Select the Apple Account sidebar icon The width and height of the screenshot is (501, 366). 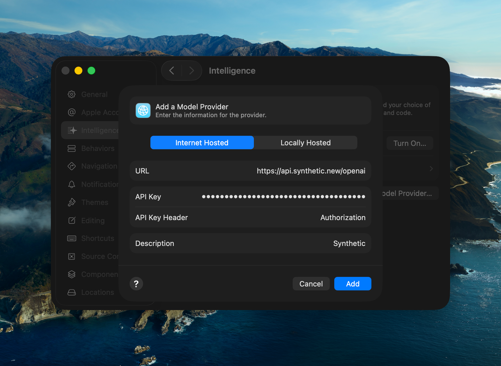click(x=71, y=112)
